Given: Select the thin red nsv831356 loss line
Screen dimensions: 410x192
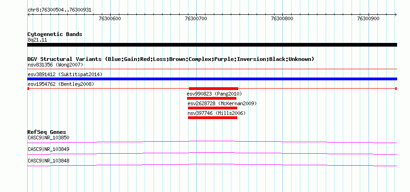Looking at the screenshot, I should point(212,69).
